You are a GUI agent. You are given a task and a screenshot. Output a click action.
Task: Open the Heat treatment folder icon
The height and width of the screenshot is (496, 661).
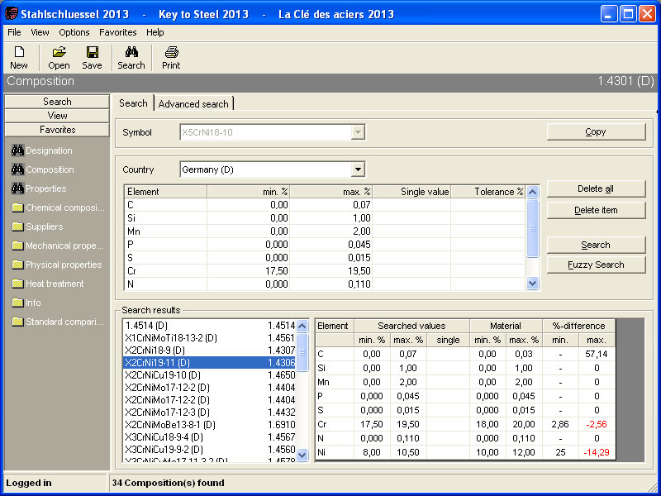pyautogui.click(x=17, y=284)
